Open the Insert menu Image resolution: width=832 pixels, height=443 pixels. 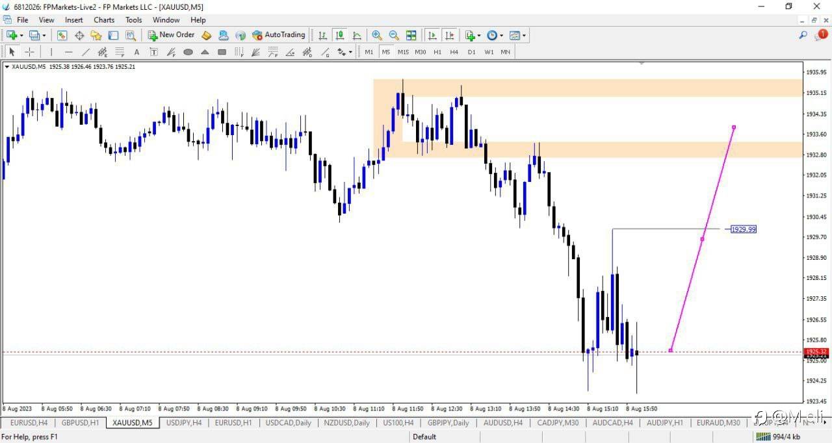point(74,20)
